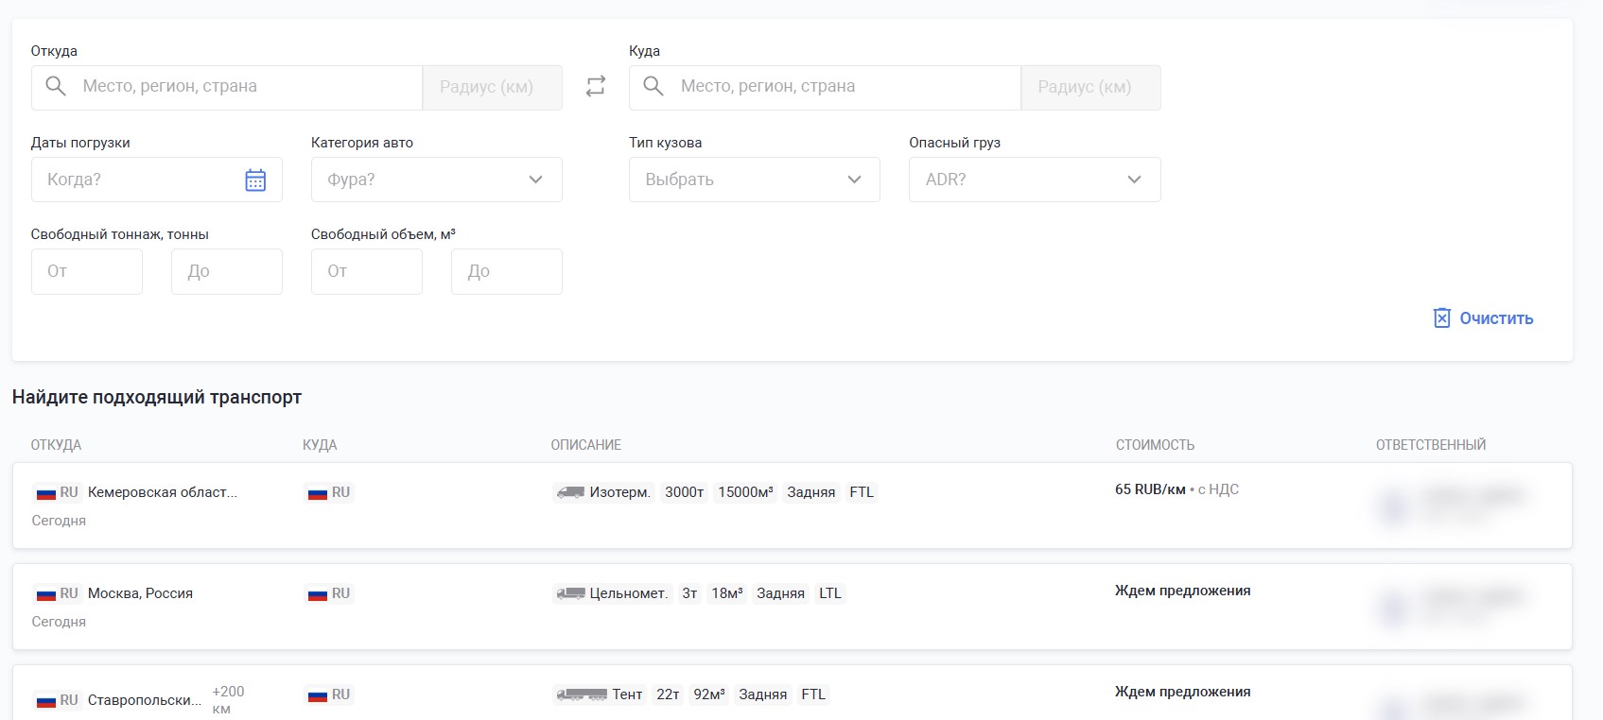Click the truck icon beside Цельномет.
This screenshot has width=1603, height=720.
[x=570, y=593]
